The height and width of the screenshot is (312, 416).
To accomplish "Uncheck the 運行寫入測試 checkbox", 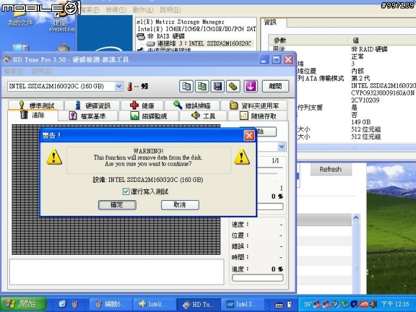I will pyautogui.click(x=126, y=192).
